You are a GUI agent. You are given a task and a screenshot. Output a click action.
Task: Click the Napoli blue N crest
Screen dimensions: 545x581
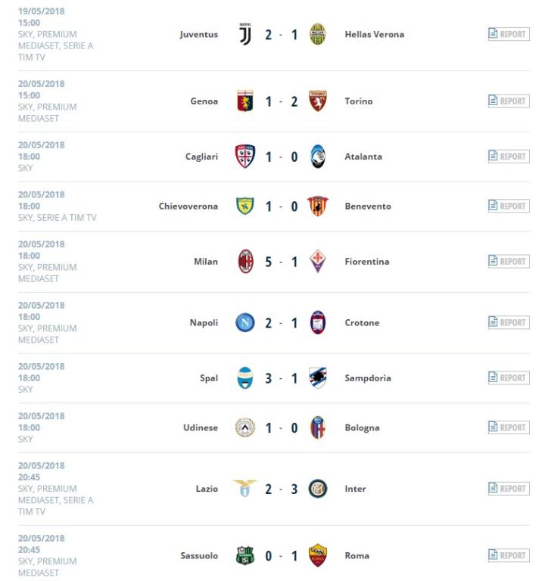pos(245,323)
